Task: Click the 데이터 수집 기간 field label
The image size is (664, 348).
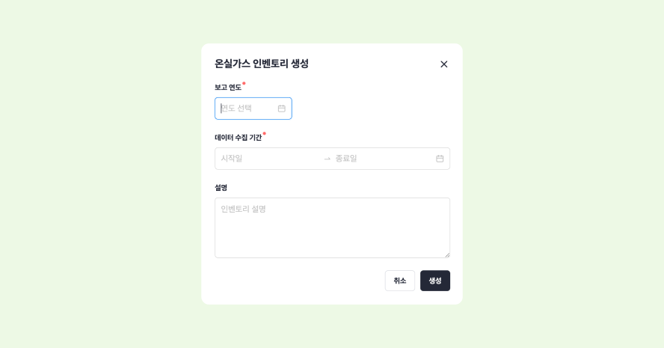Action: (238, 138)
